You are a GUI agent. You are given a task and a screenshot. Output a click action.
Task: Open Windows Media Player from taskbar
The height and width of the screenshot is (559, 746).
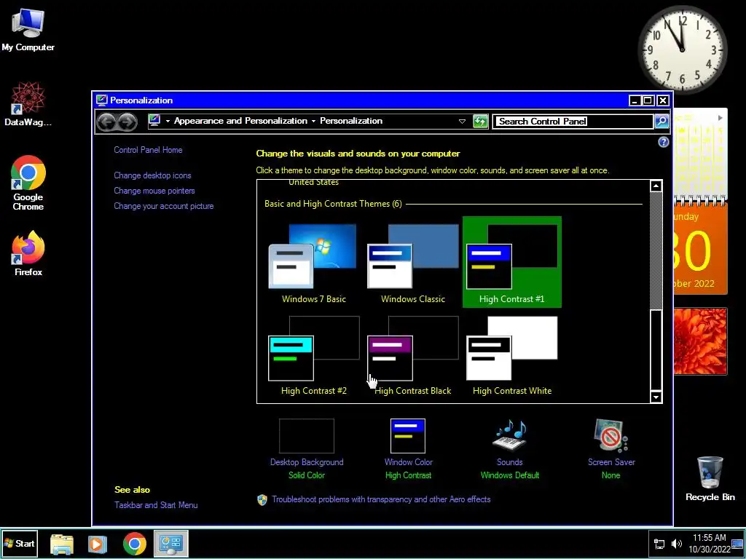click(x=97, y=544)
